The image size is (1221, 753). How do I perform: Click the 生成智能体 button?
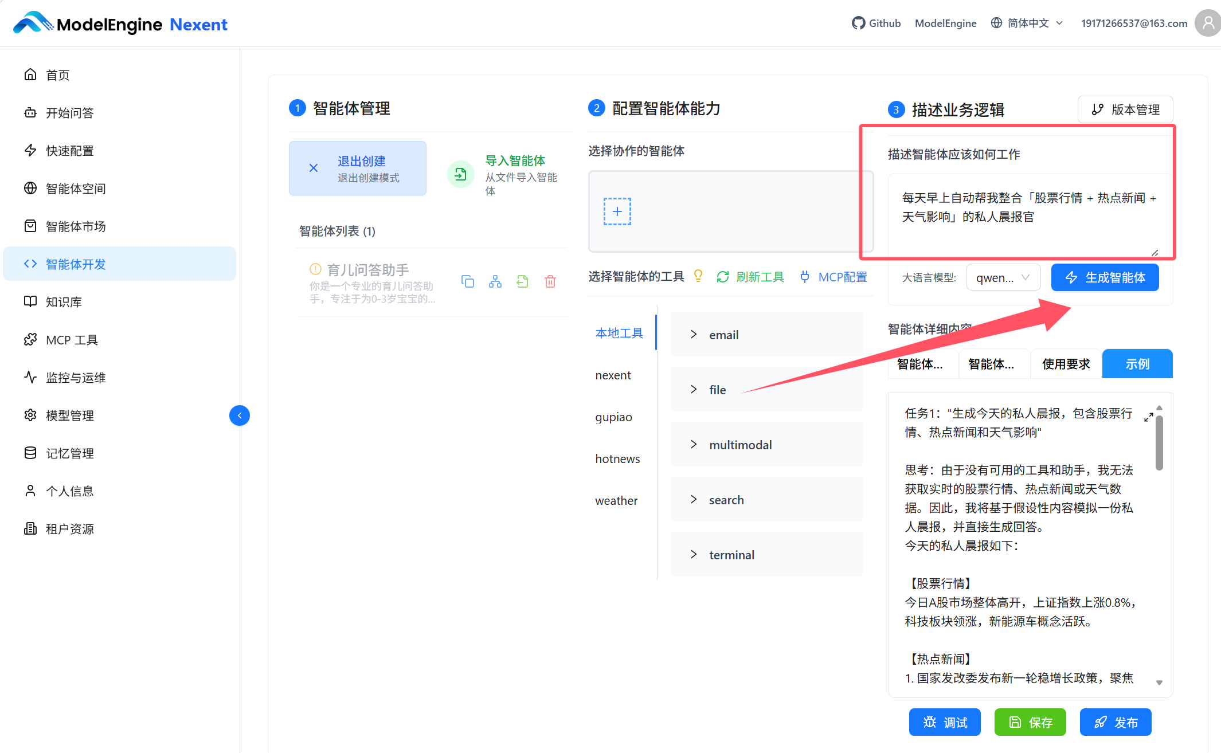tap(1105, 277)
